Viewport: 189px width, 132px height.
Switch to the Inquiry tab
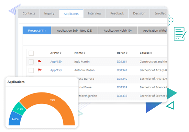coord(49,13)
